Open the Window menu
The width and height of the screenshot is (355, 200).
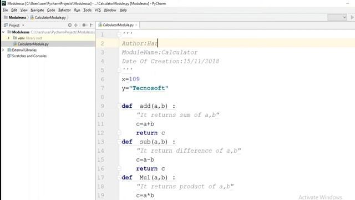[110, 10]
